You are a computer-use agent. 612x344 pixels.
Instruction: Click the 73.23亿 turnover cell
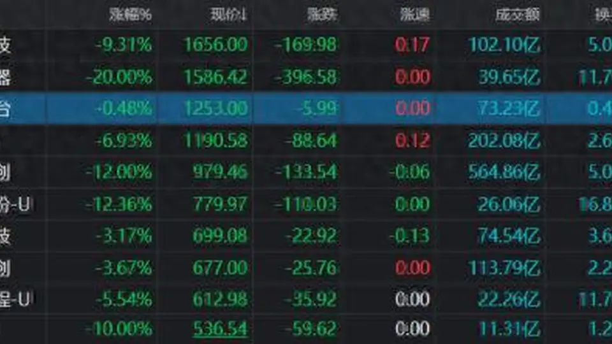(509, 108)
